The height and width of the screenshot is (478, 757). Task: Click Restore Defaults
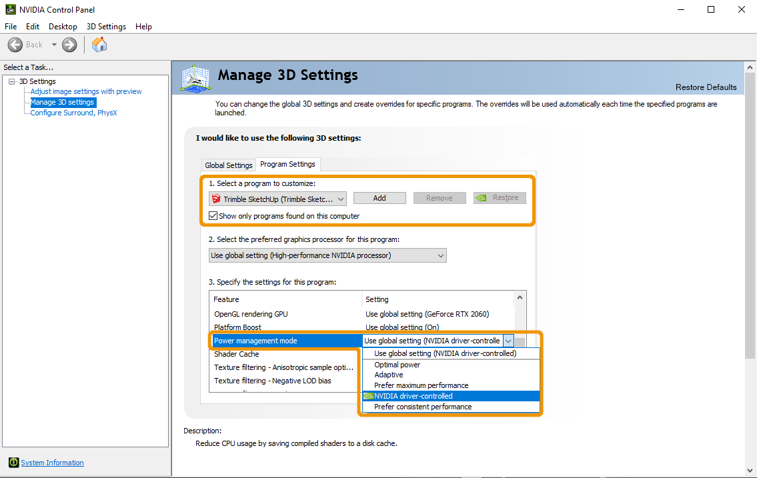[x=706, y=87]
